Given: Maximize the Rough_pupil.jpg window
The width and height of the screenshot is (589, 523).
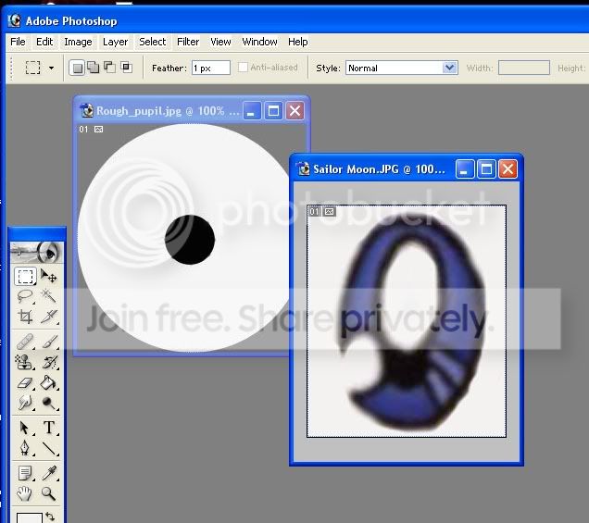Looking at the screenshot, I should coord(273,111).
